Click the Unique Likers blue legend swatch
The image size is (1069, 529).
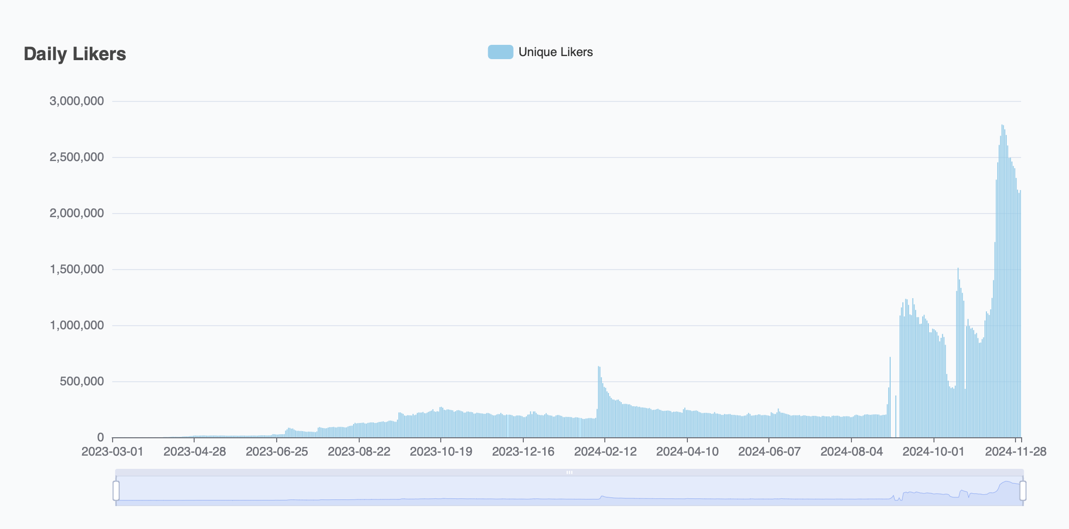point(500,52)
